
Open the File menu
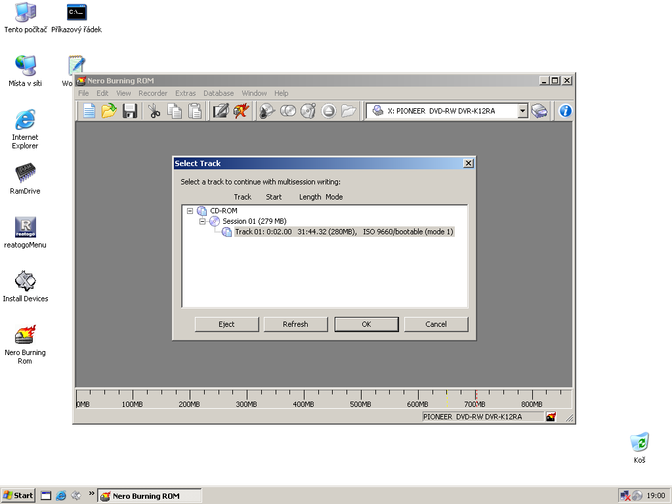(83, 93)
